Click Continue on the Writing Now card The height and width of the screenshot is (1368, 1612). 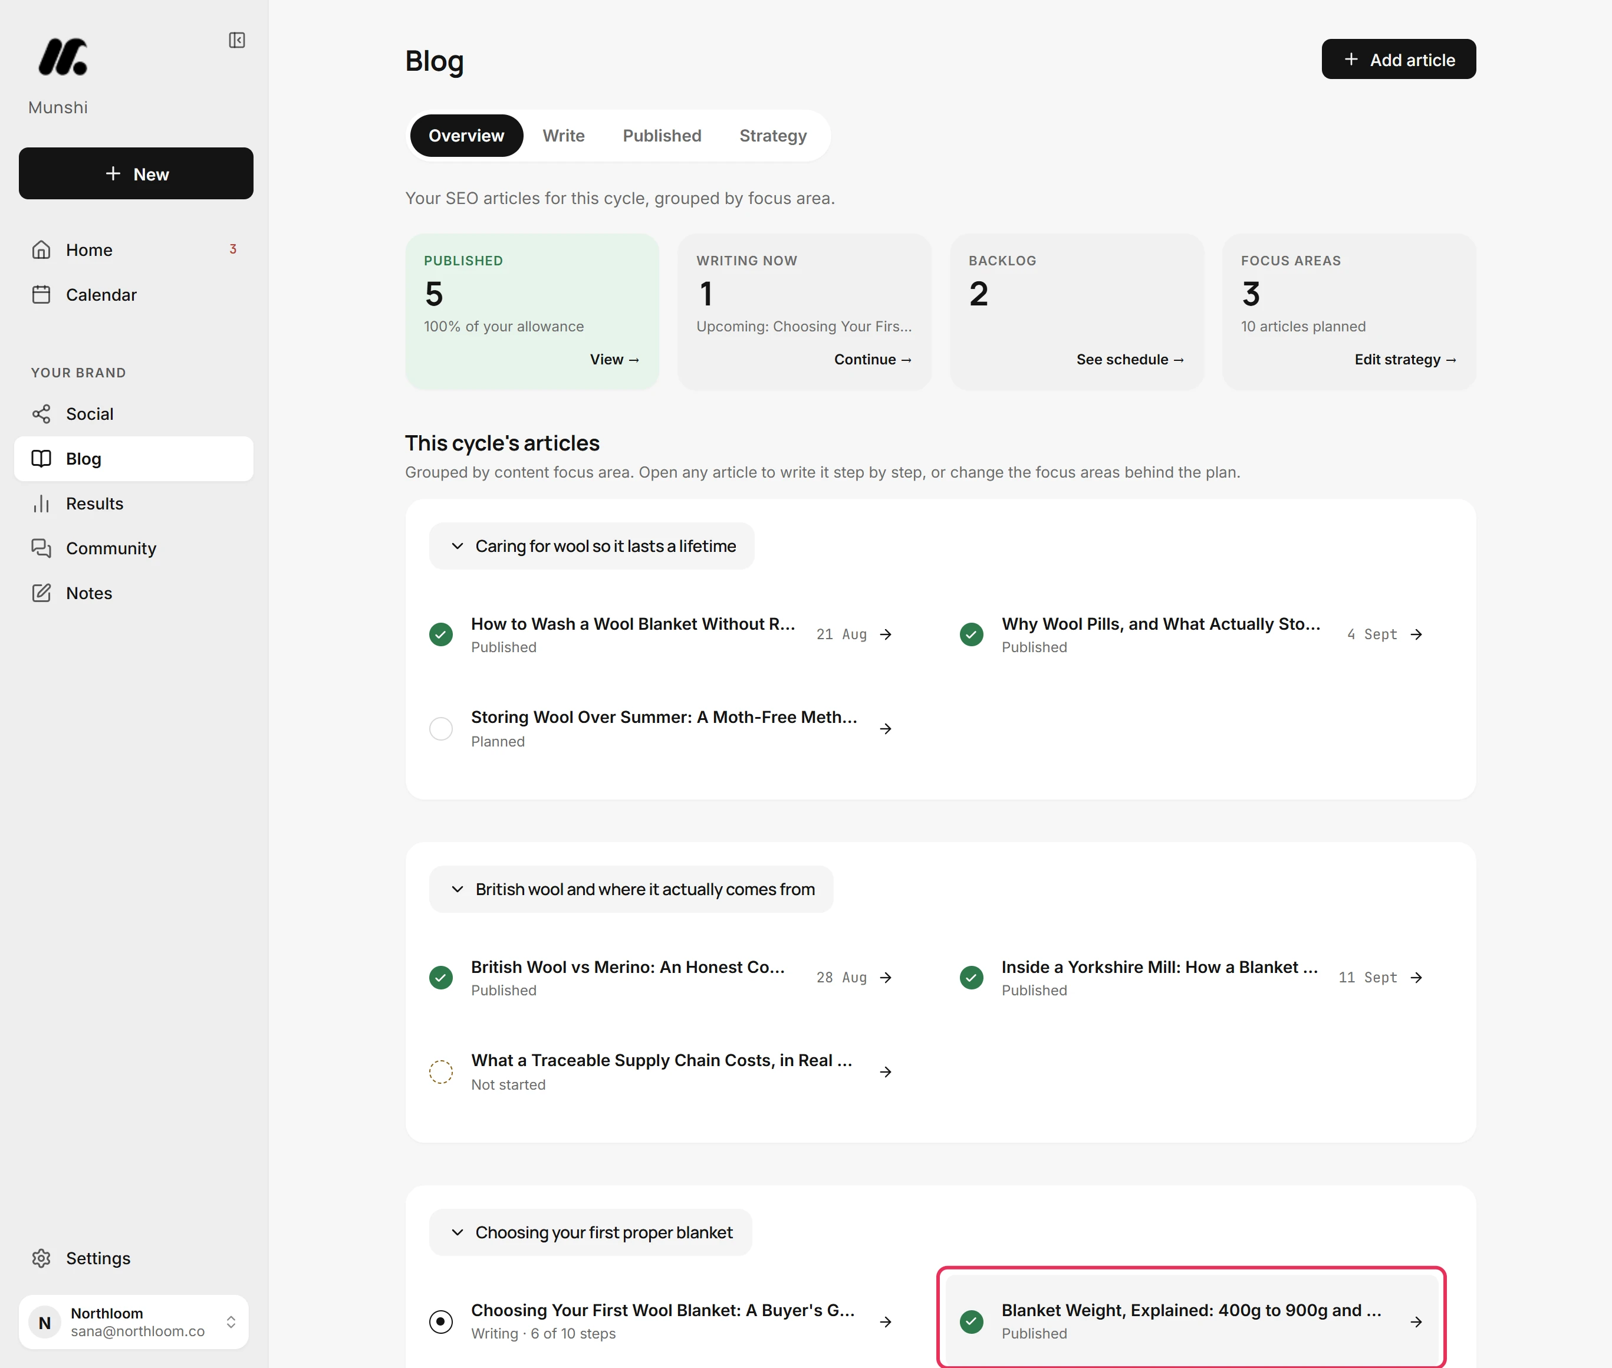pos(872,359)
